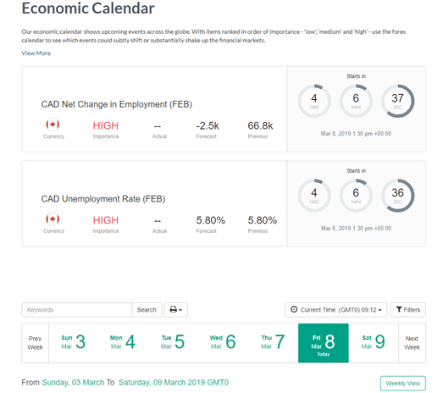Open the Current Time GMT0 dropdown

click(x=336, y=310)
